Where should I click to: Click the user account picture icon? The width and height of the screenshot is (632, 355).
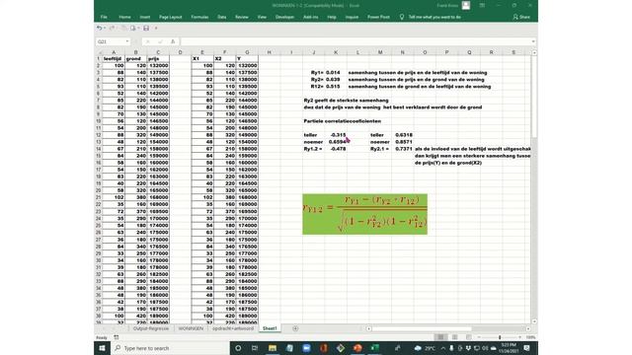[x=466, y=5]
